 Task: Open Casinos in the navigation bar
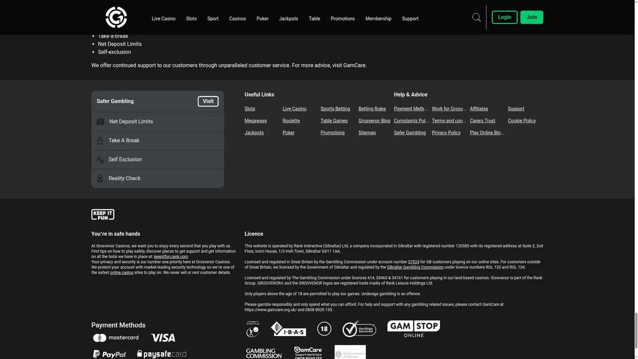point(237,19)
